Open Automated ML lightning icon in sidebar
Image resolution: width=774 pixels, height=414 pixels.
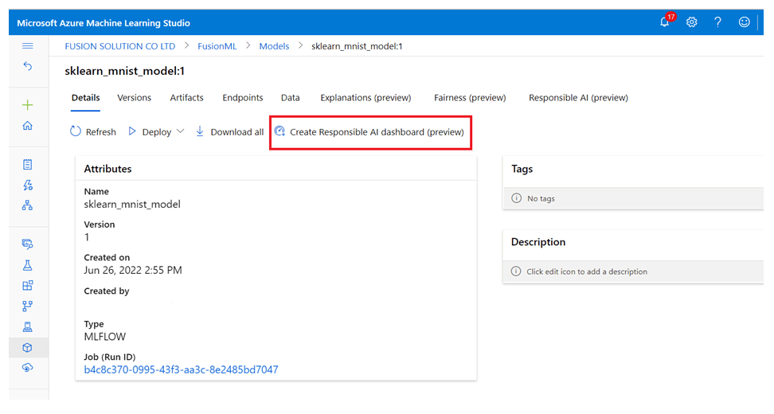tap(28, 185)
